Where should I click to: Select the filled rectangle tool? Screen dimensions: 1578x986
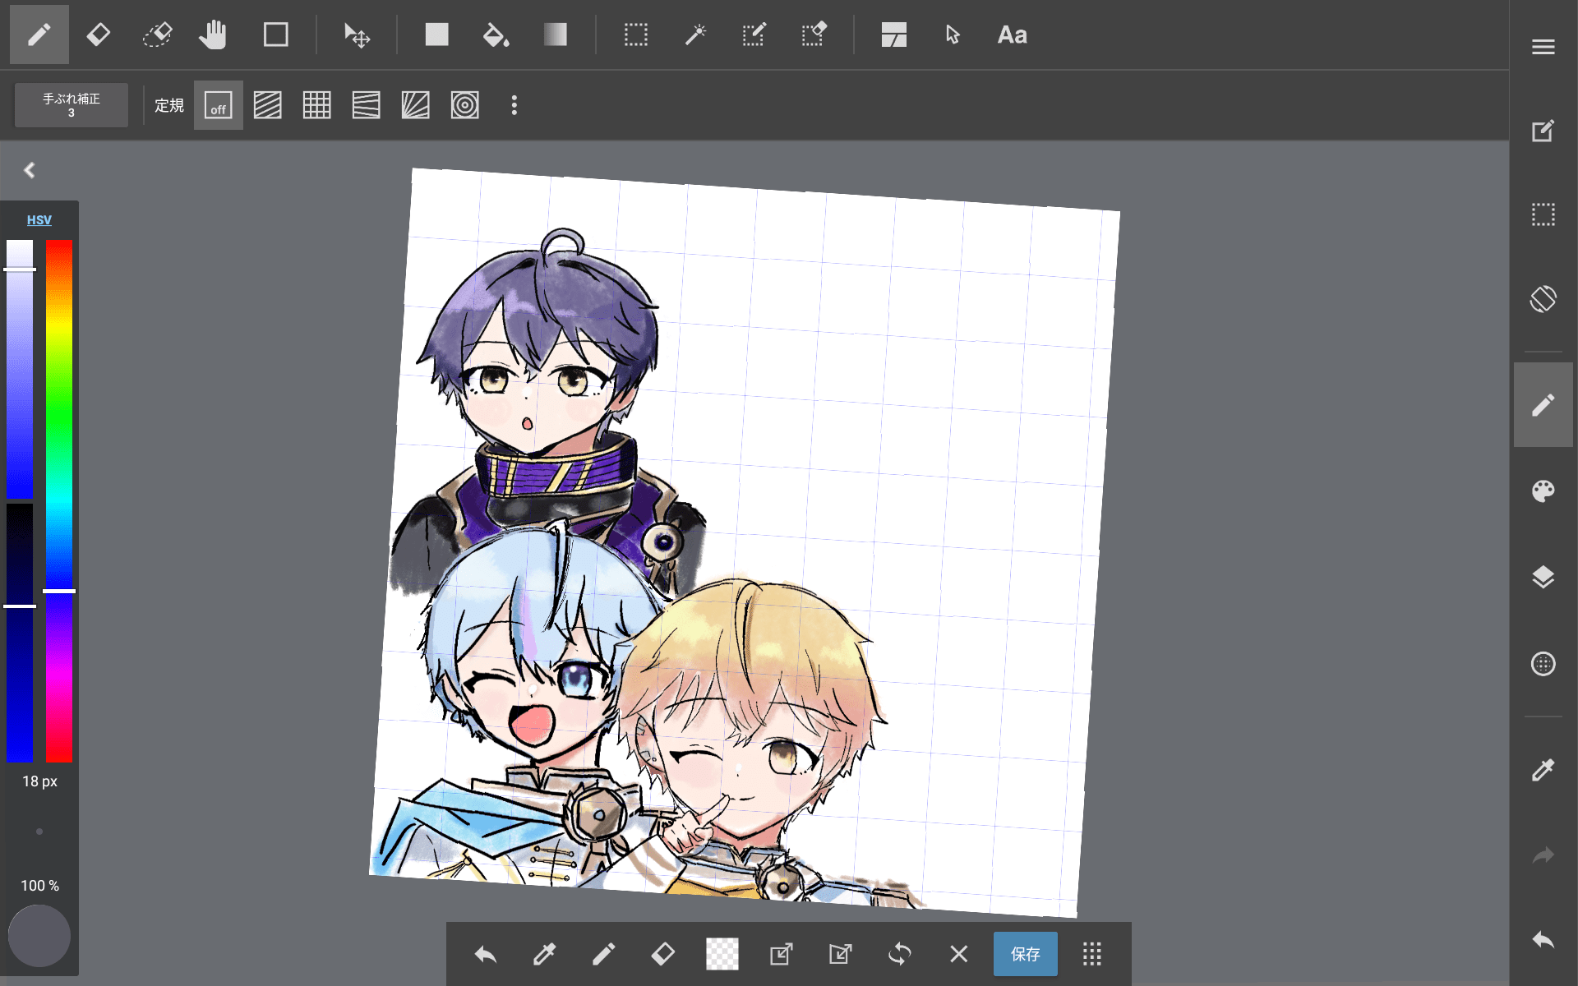[x=436, y=35]
